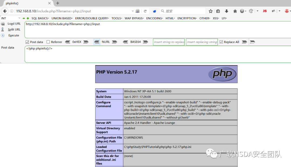Click the green plus HackBar icon
291x167 pixels.
(28, 18)
